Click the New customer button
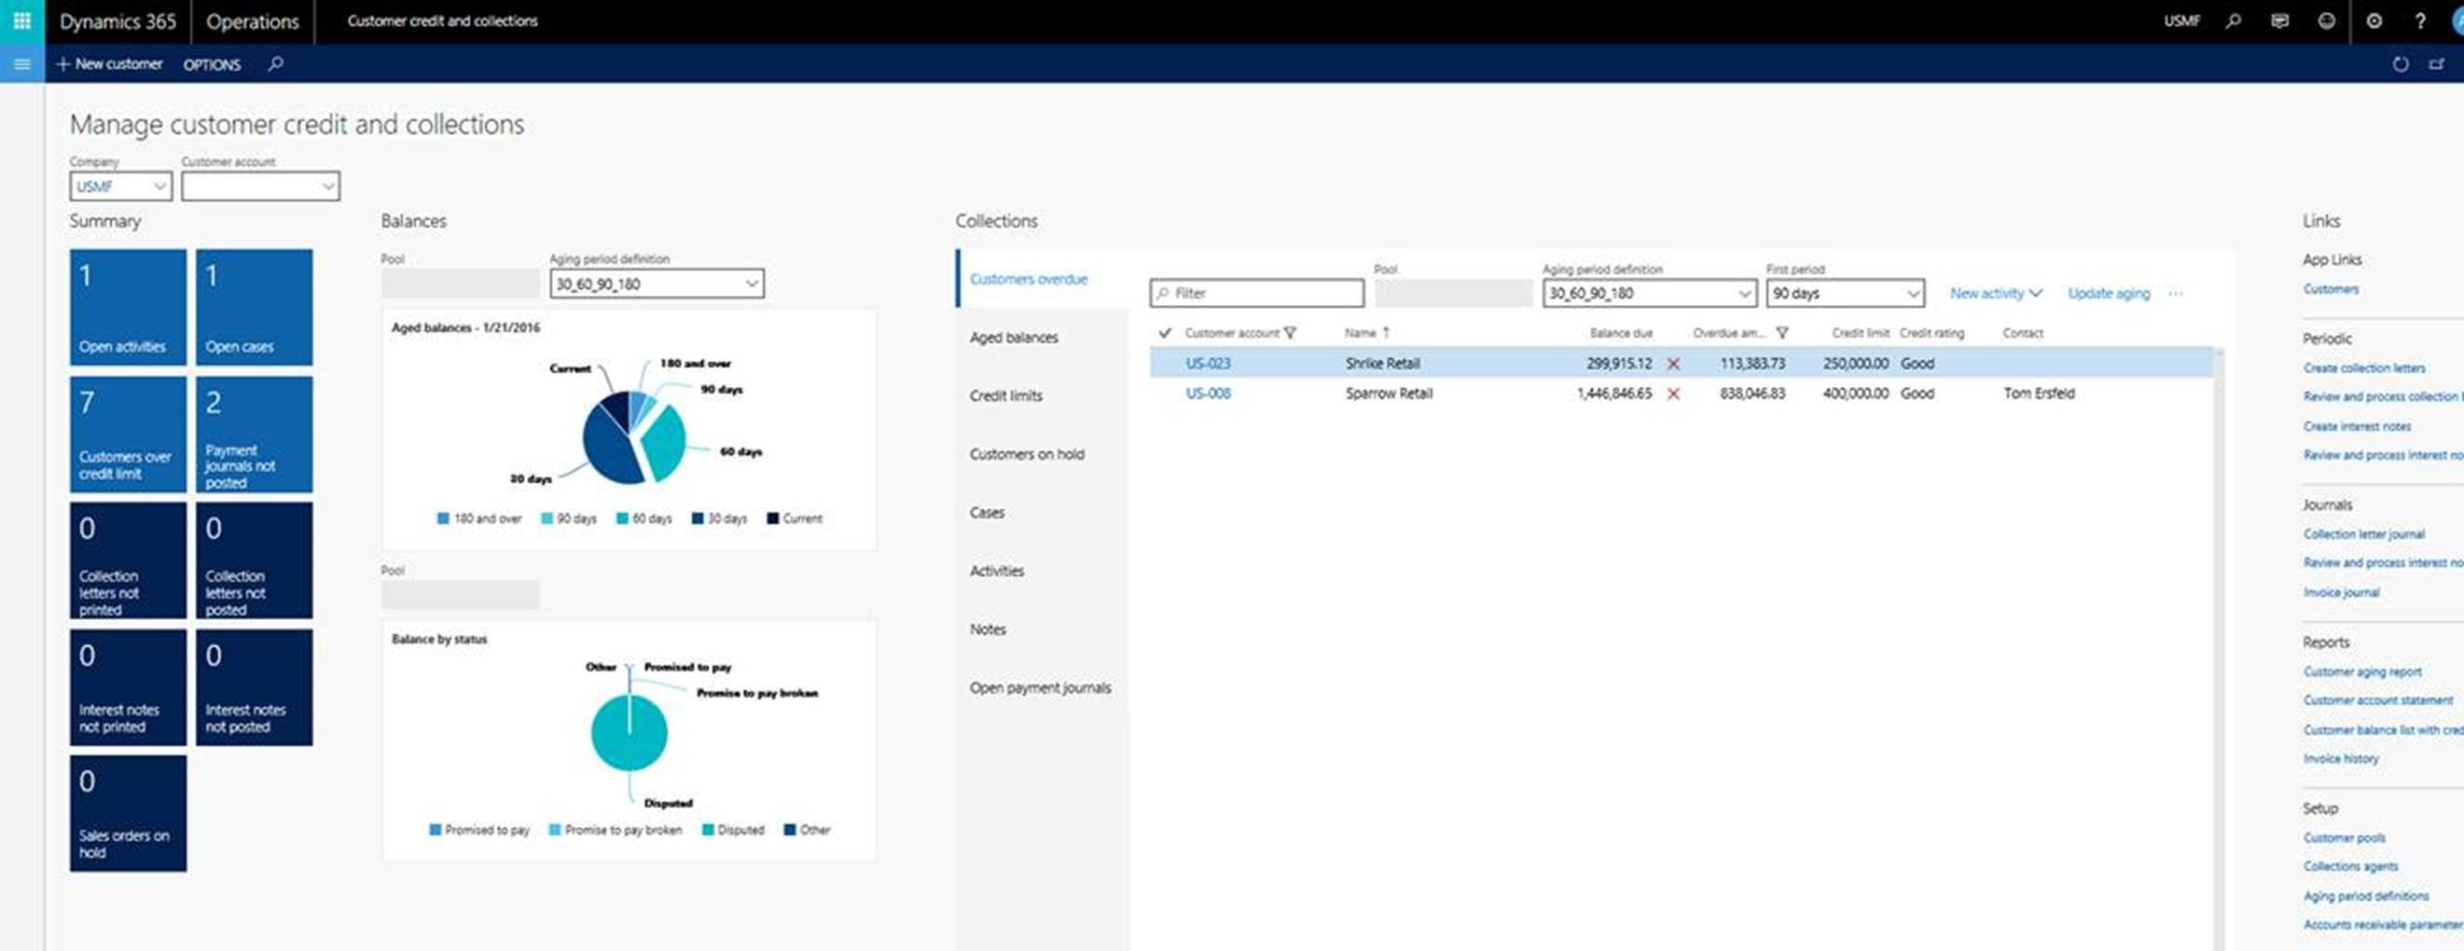 pos(109,64)
